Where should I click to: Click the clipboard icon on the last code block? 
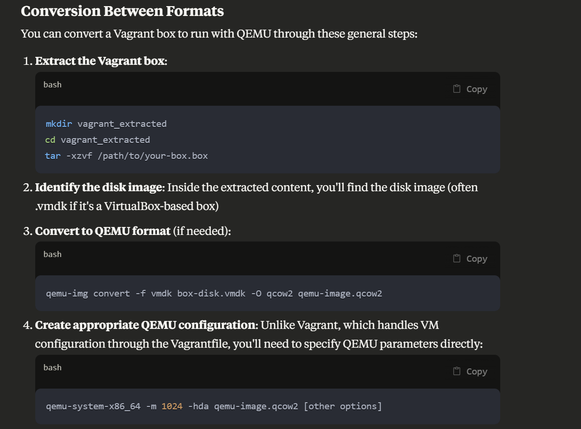pyautogui.click(x=456, y=371)
